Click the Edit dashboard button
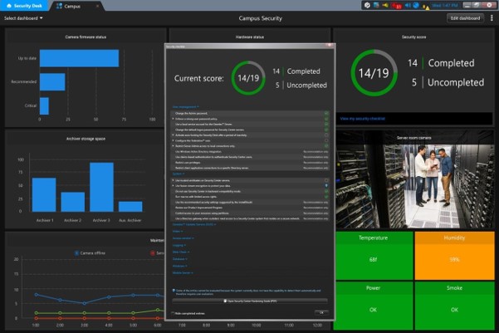This screenshot has width=499, height=333. click(x=465, y=17)
